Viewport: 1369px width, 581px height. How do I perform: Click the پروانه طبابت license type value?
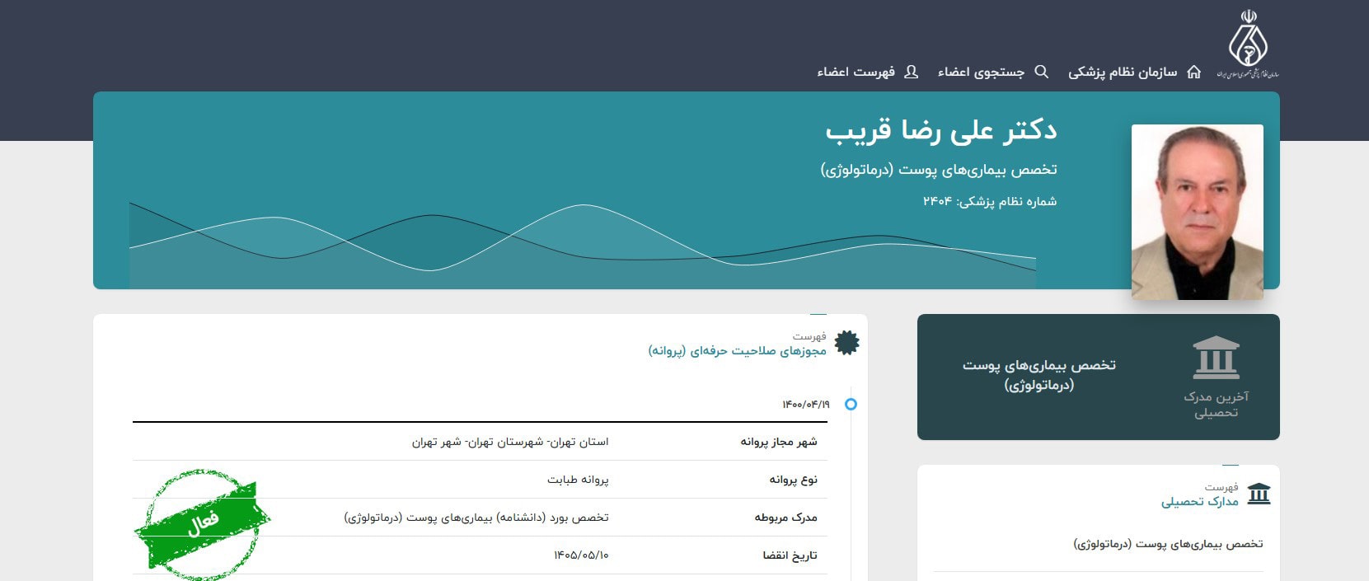pyautogui.click(x=578, y=480)
